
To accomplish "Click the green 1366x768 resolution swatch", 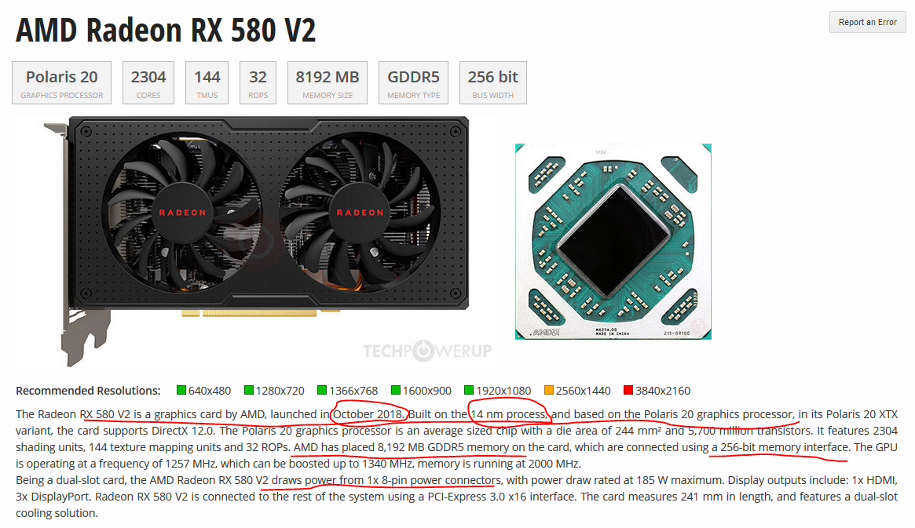I will pyautogui.click(x=322, y=390).
